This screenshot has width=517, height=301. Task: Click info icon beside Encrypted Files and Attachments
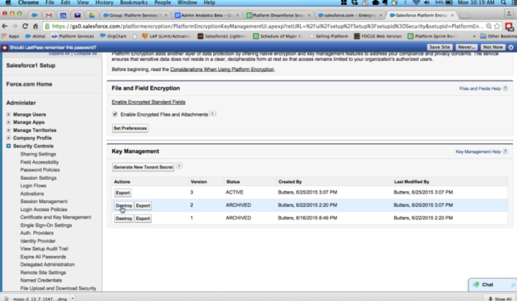pos(212,114)
